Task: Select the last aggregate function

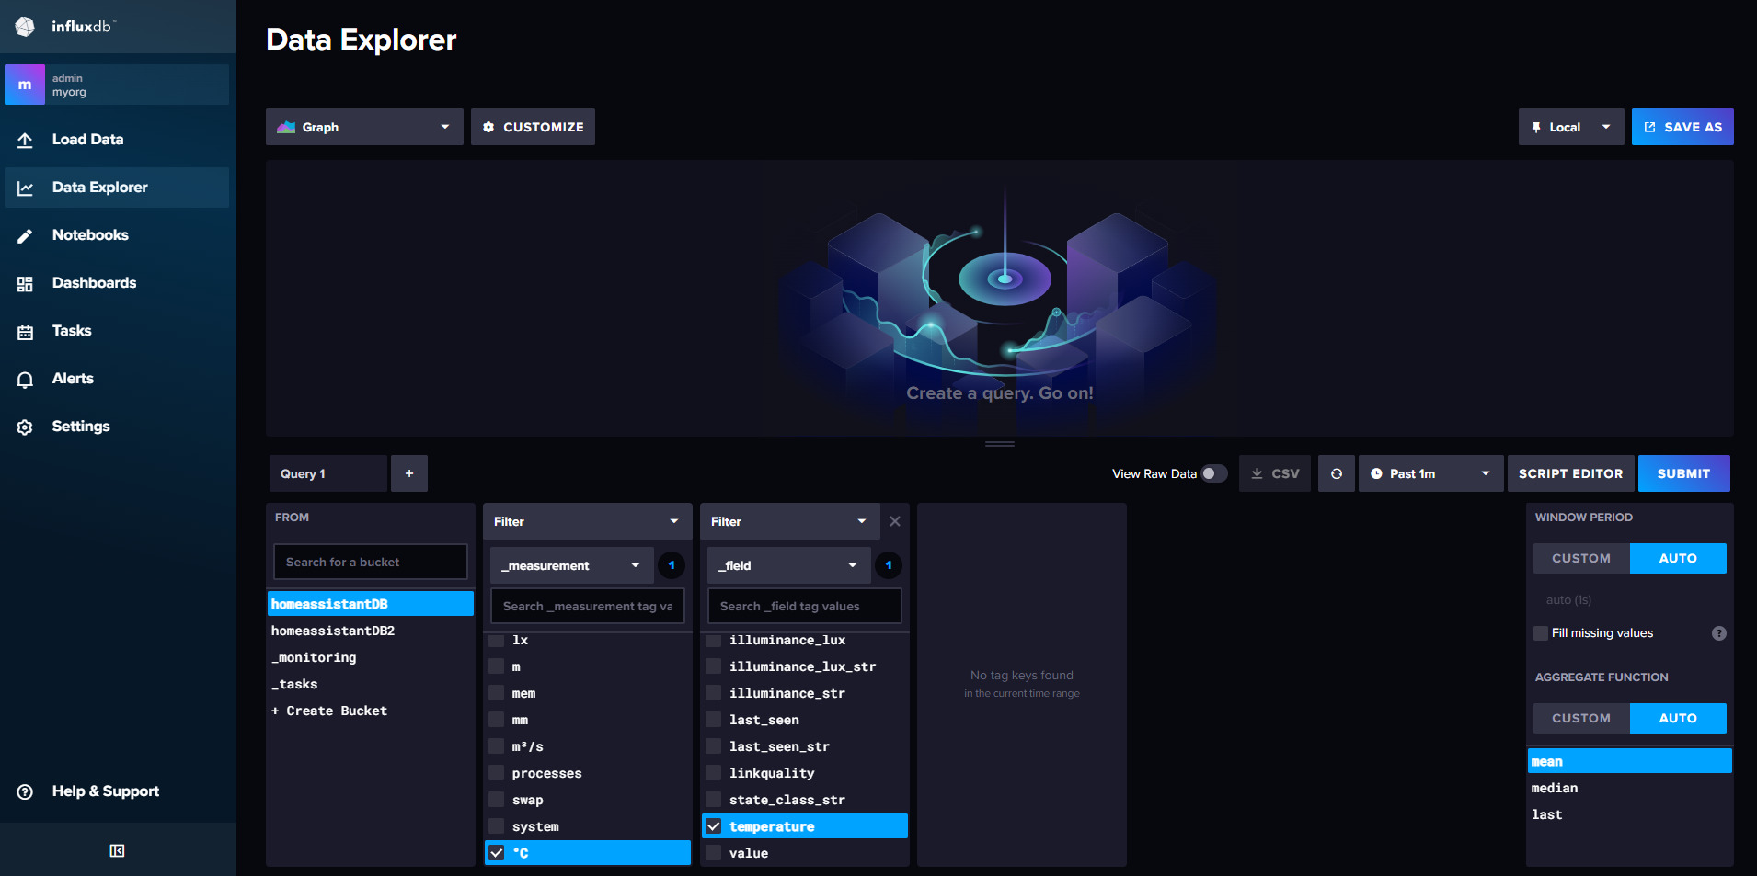Action: pos(1629,814)
